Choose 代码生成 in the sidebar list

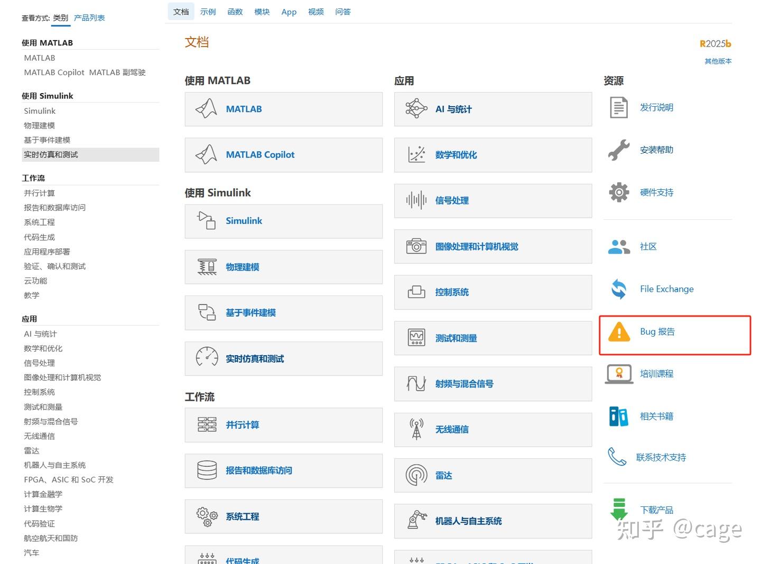40,237
